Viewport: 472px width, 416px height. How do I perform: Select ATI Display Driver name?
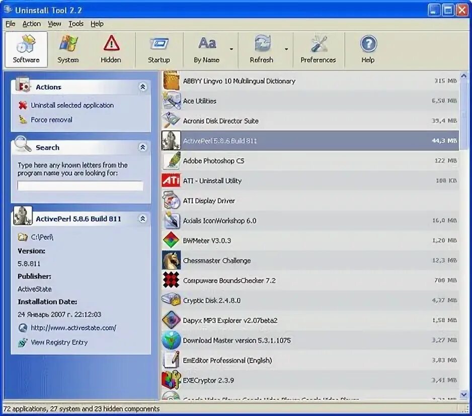click(209, 200)
